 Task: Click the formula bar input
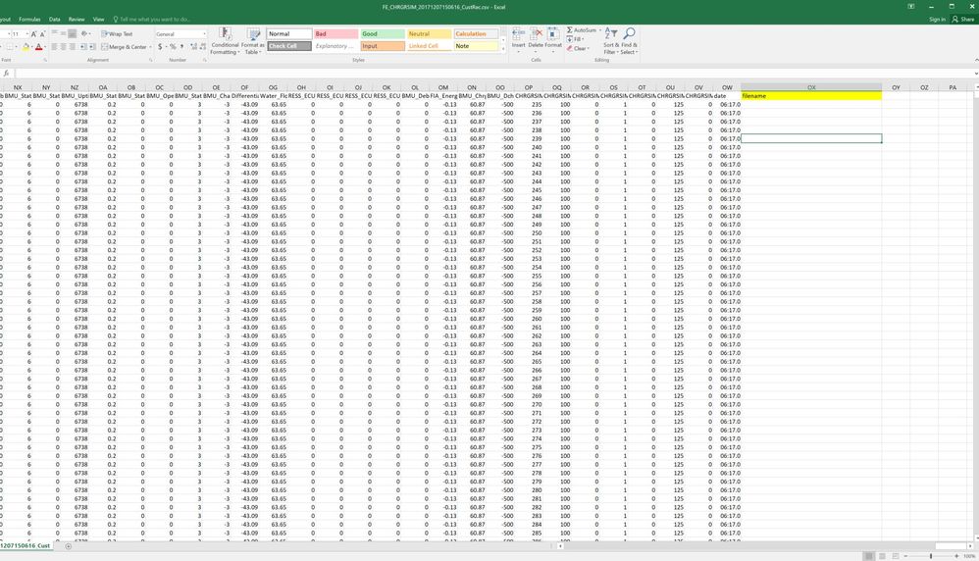[x=493, y=73]
